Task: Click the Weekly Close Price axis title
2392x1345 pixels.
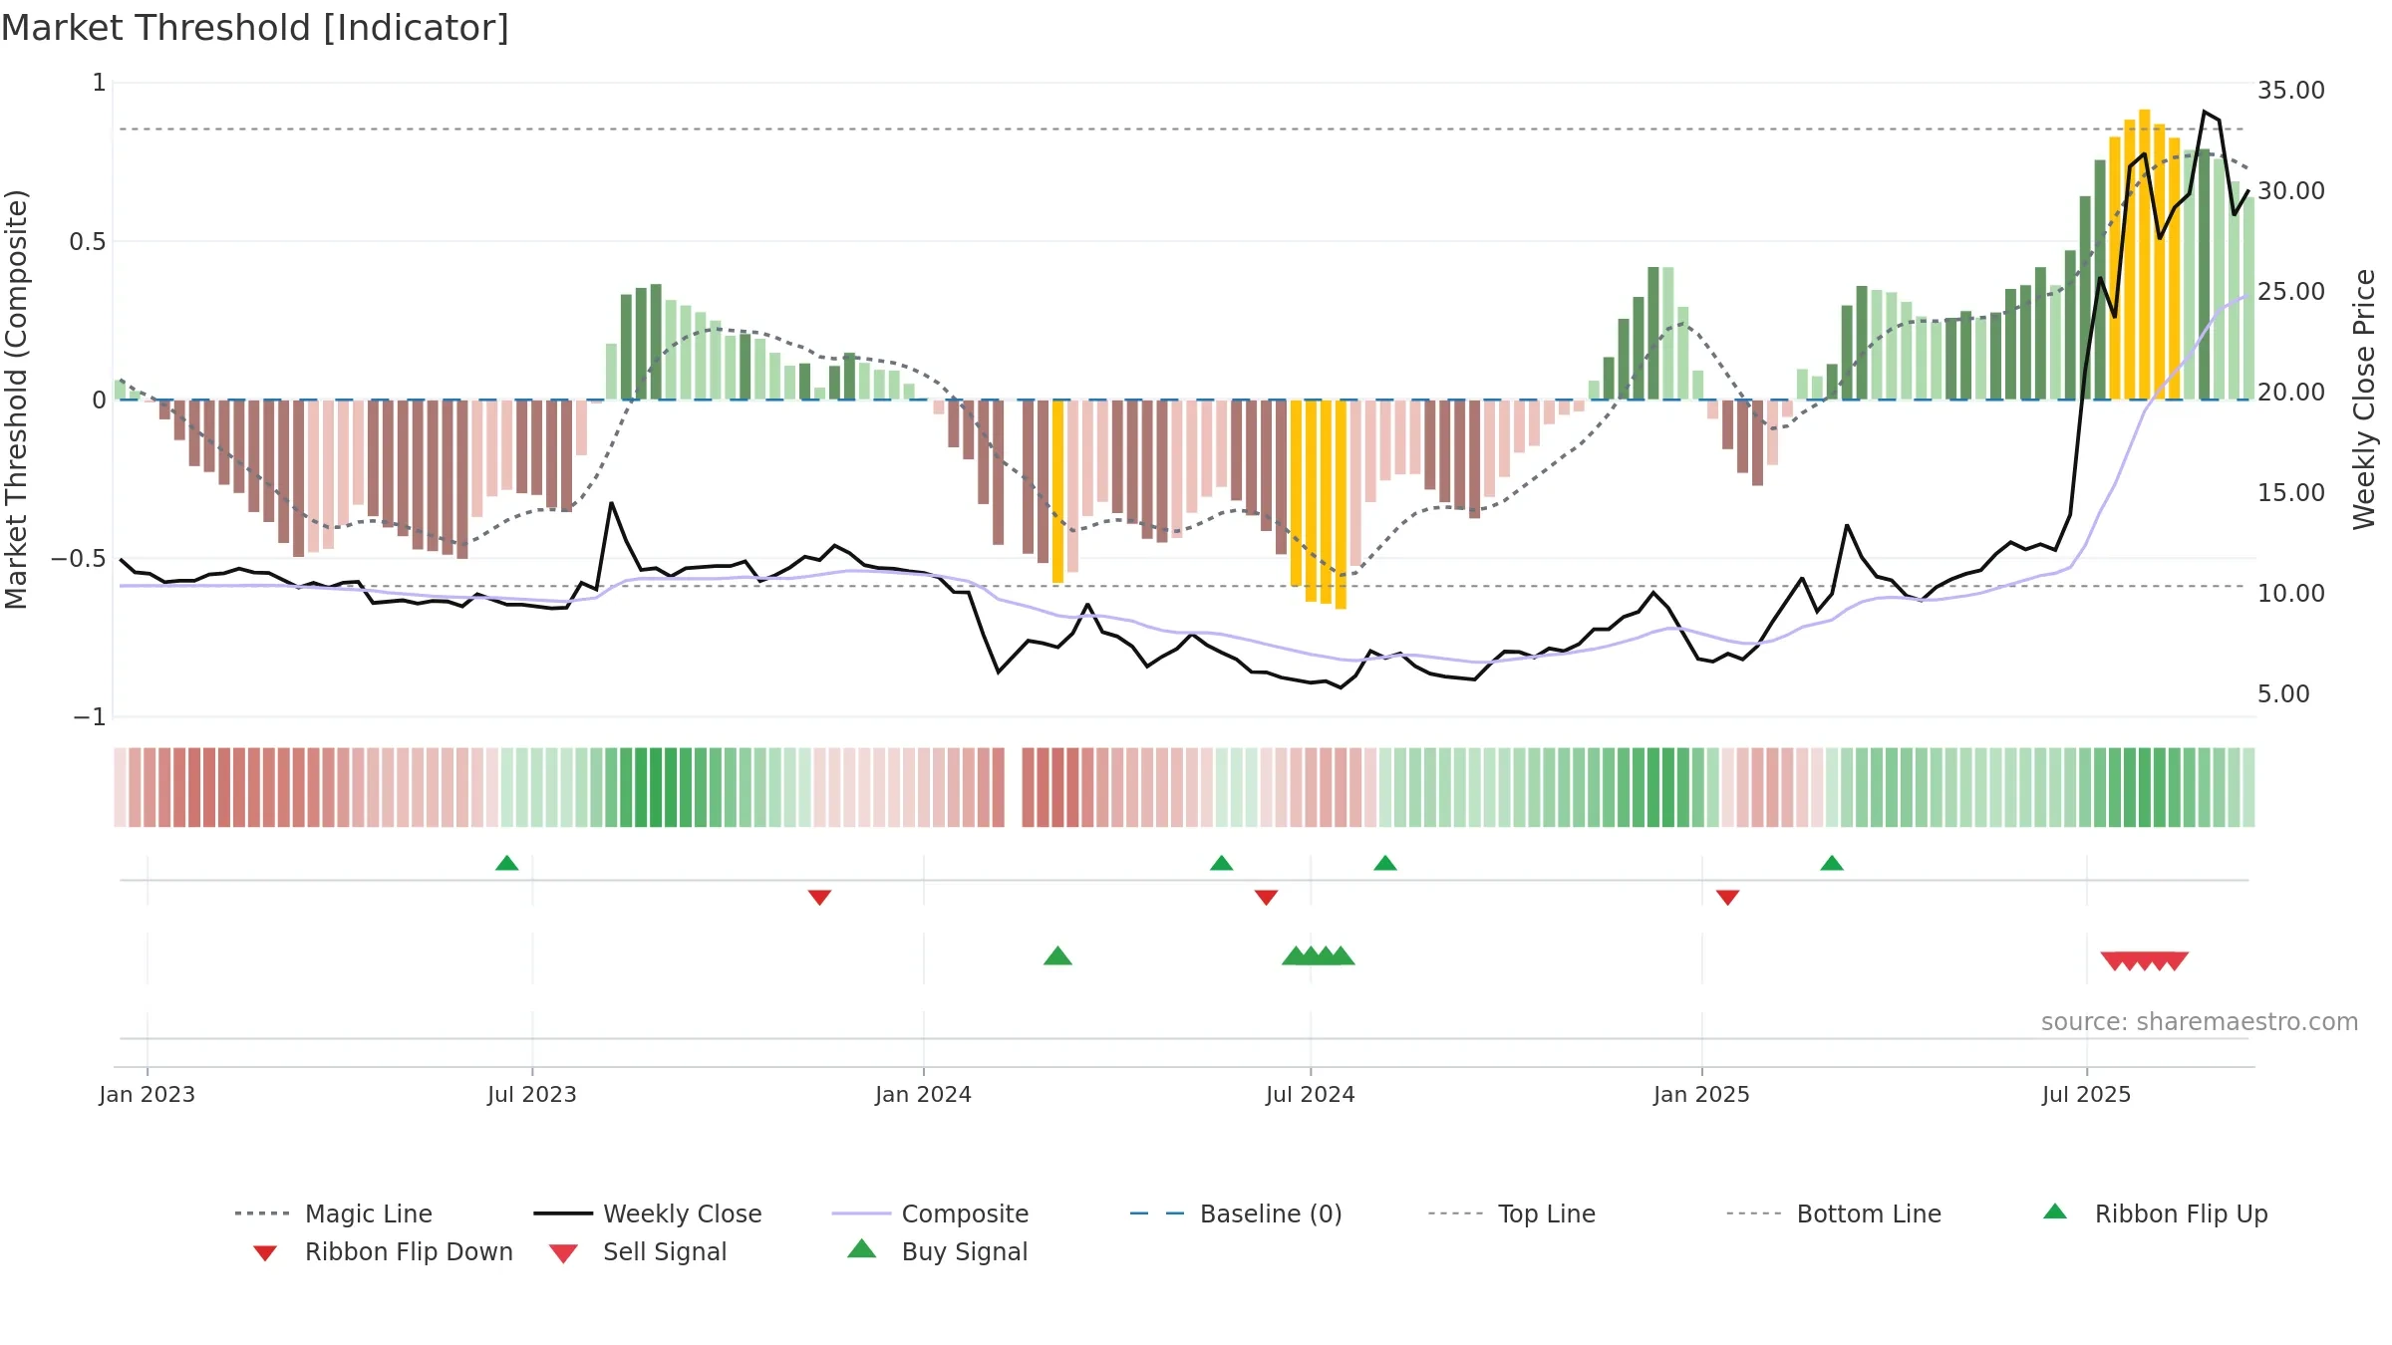Action: click(2364, 400)
